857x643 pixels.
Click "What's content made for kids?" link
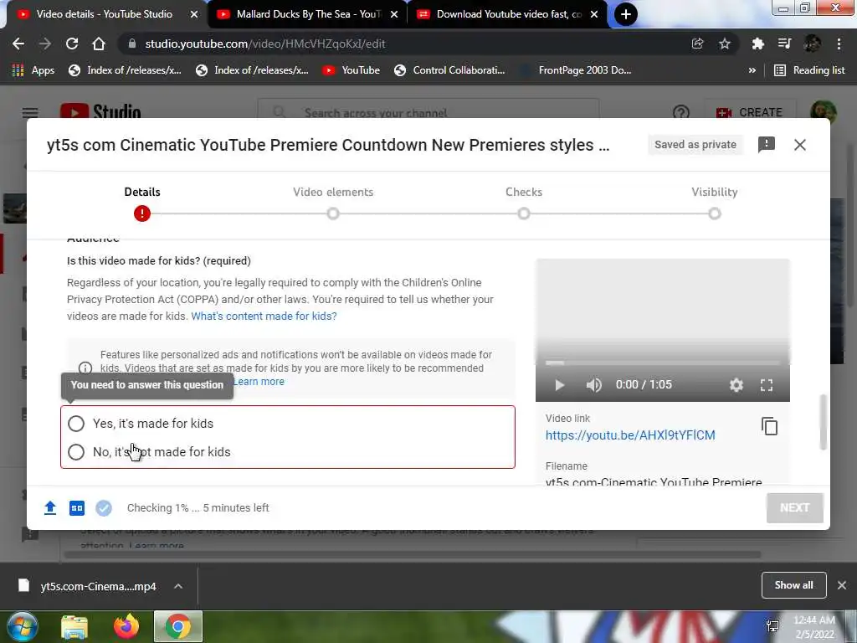(264, 316)
